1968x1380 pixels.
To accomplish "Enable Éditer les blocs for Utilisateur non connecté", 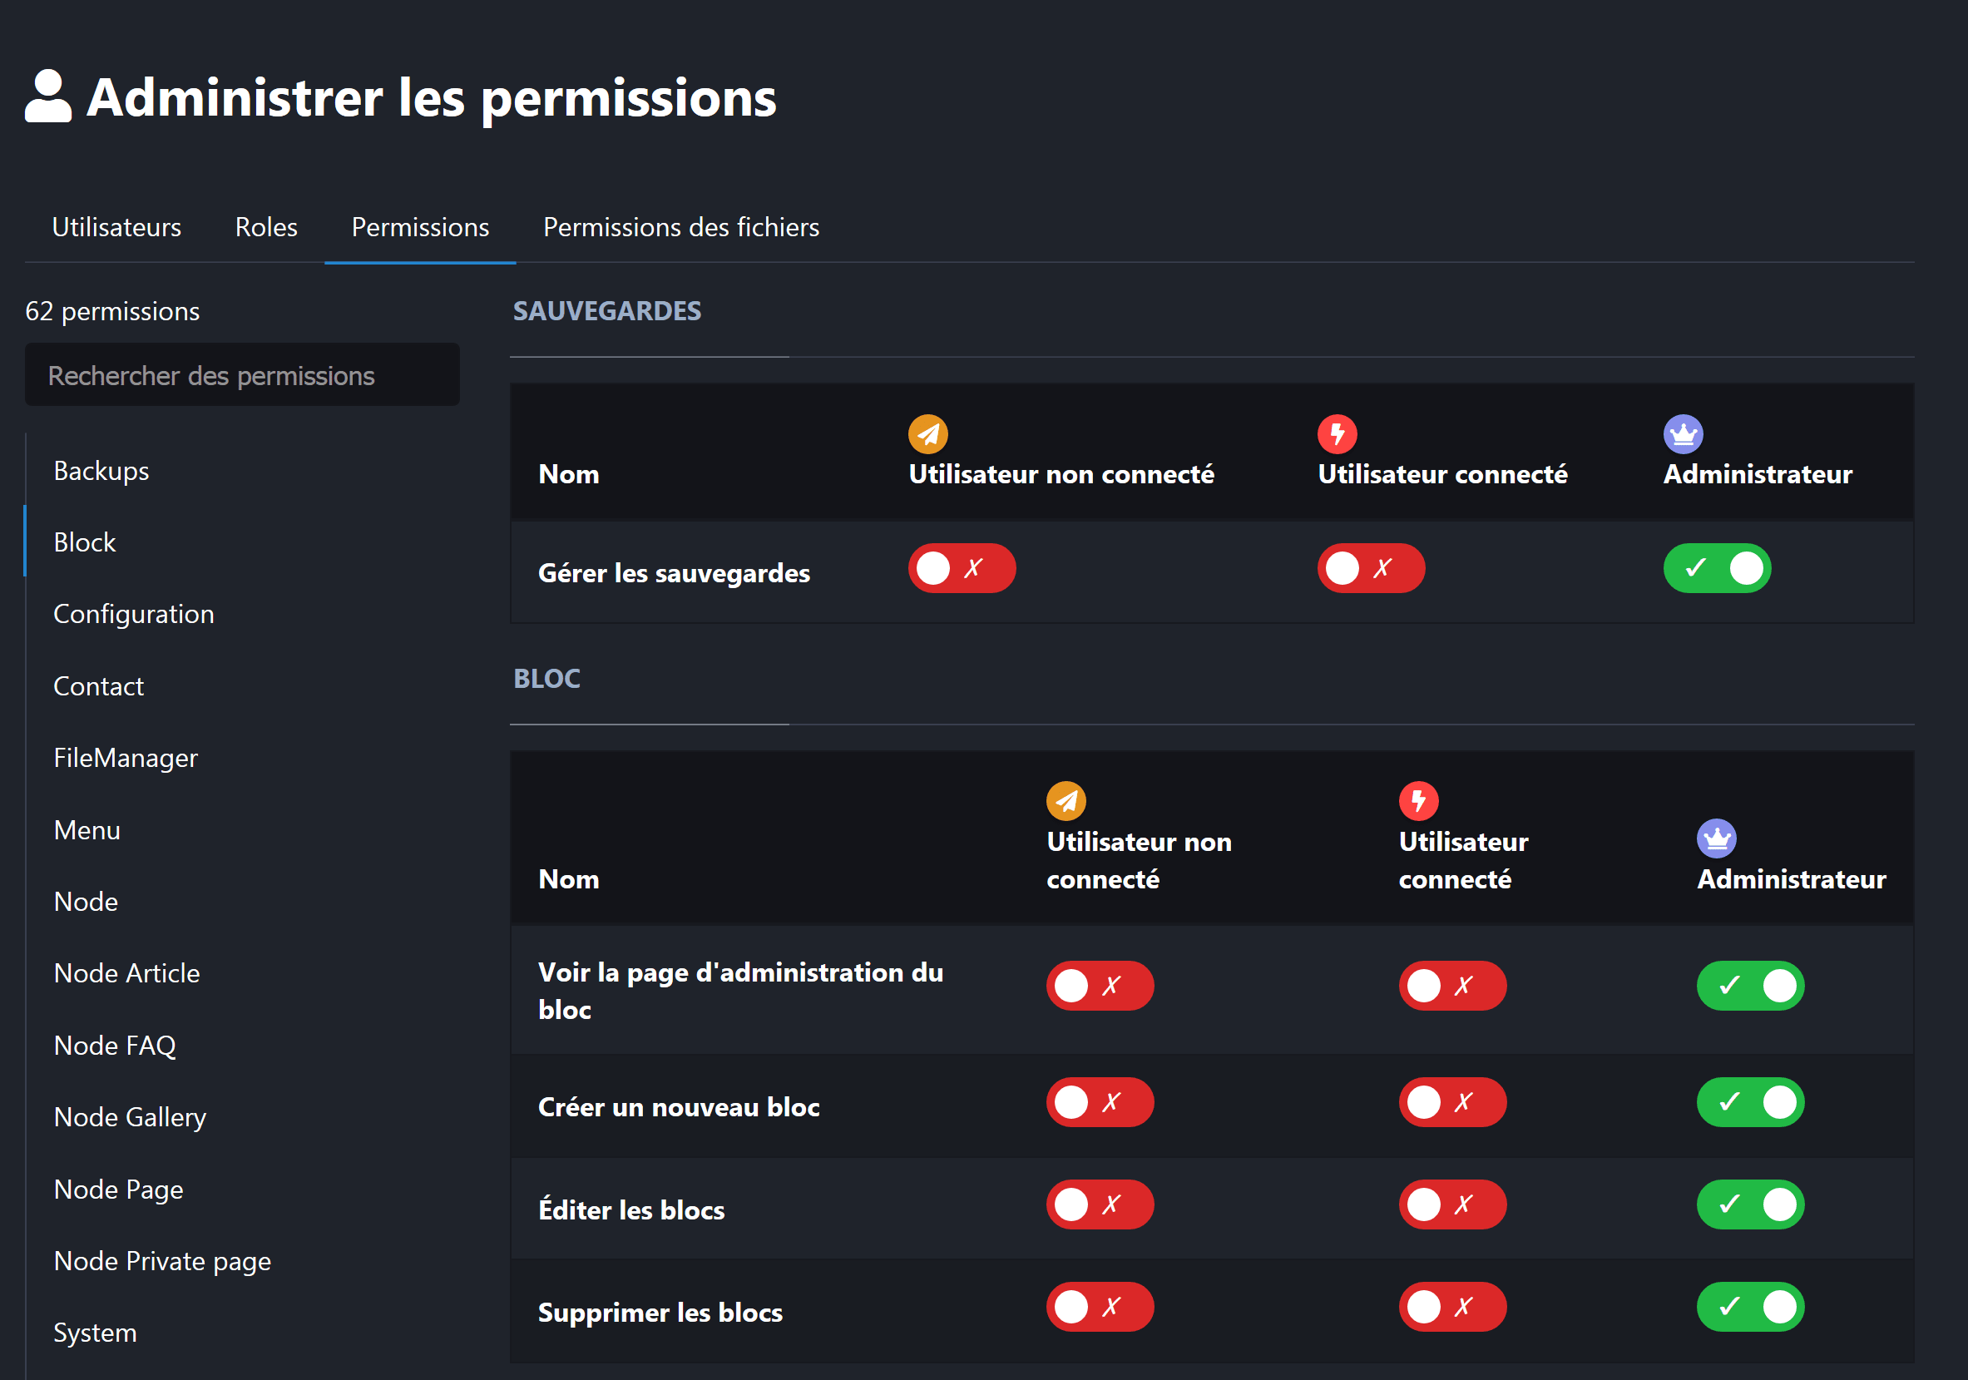I will click(x=1100, y=1204).
